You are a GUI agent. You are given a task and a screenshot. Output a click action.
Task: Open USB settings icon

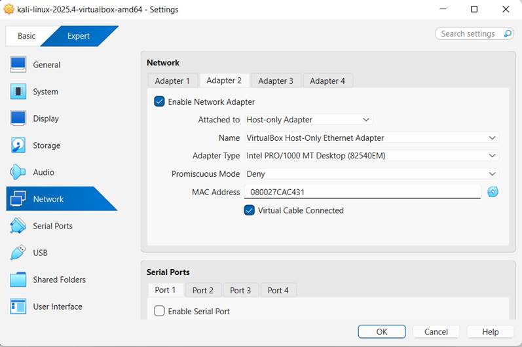[18, 253]
